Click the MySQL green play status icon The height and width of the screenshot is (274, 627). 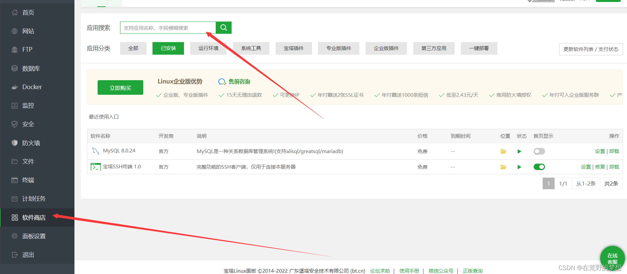[519, 151]
